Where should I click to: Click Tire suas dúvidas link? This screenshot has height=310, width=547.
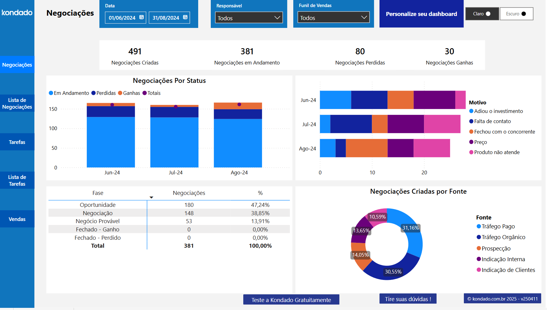(408, 299)
